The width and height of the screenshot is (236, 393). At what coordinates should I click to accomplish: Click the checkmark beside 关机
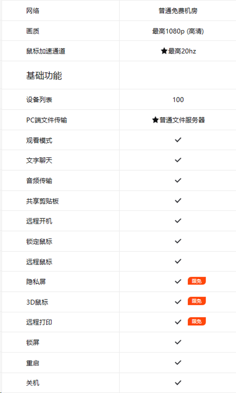[x=178, y=382]
